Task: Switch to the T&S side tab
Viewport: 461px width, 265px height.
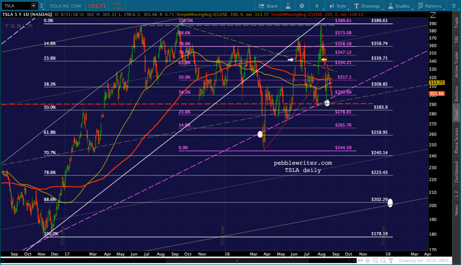Action: [456, 40]
